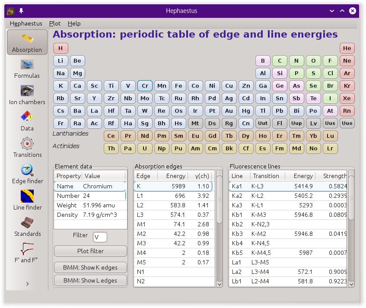366x308 pixels.
Task: Select the M1 edge row
Action: 174,224
